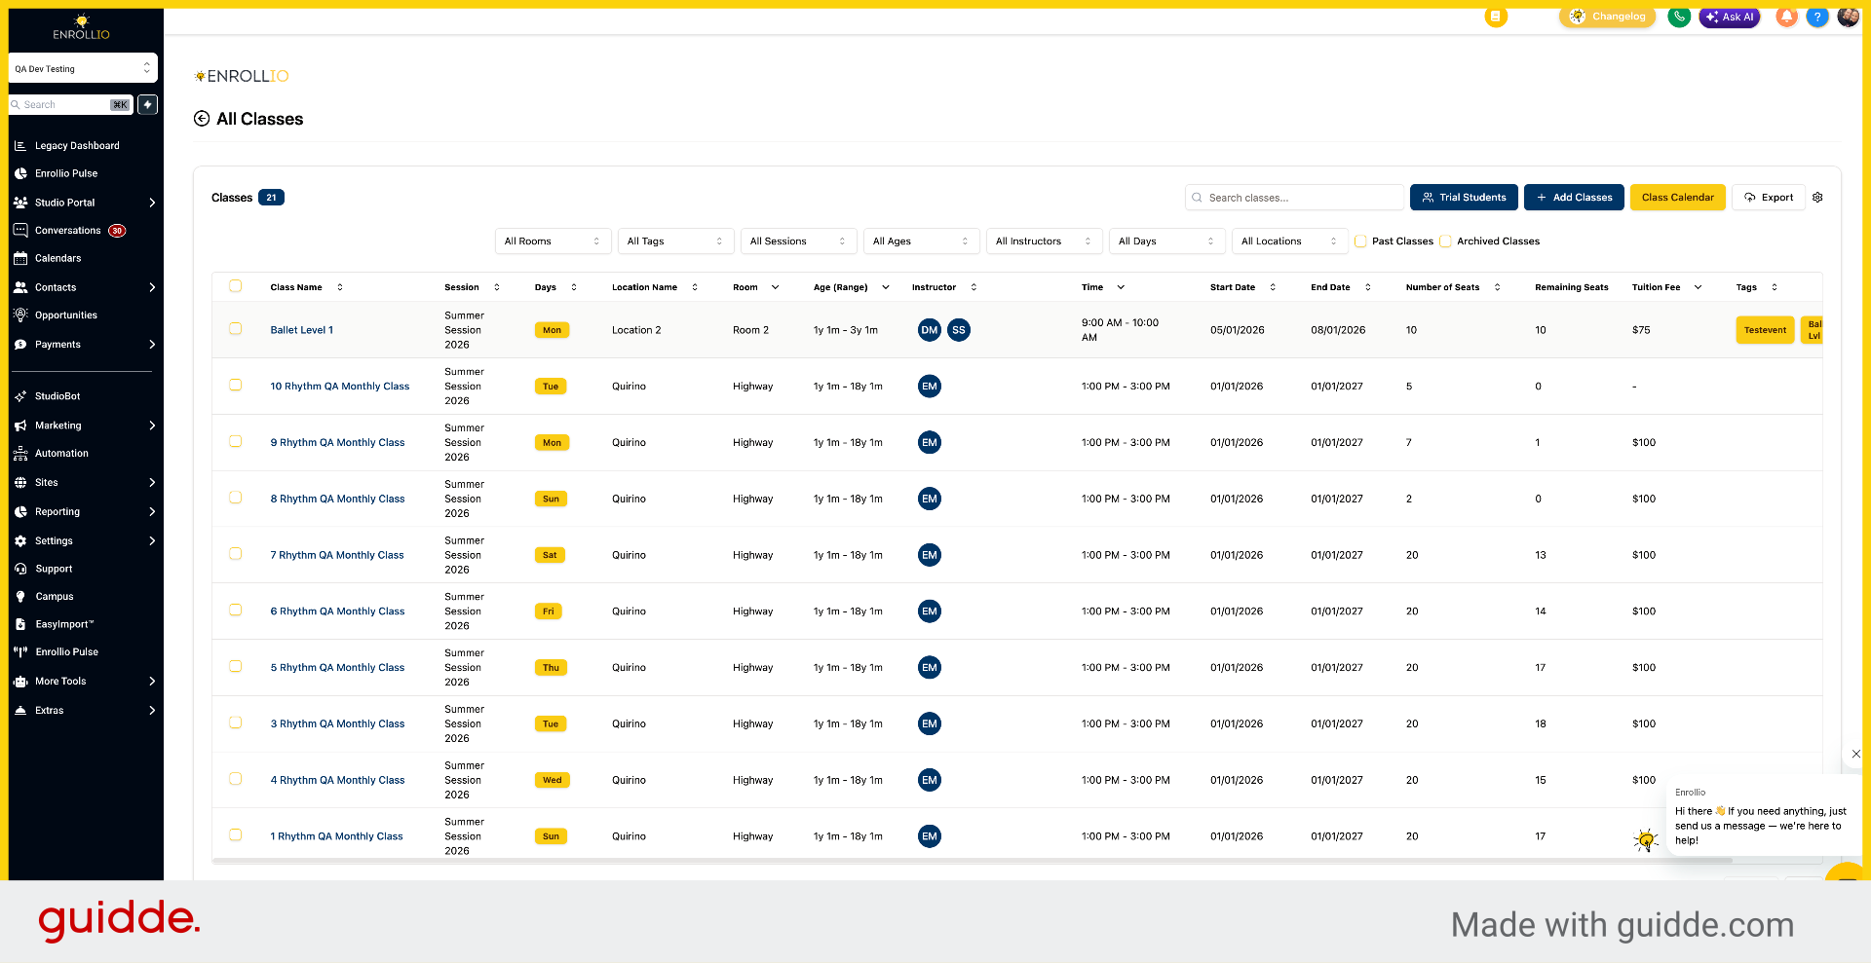Click the Add Classes button
Image resolution: width=1871 pixels, height=963 pixels.
tap(1574, 198)
